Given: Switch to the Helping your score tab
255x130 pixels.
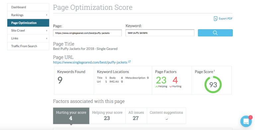Looking at the screenshot, I should click(x=107, y=116).
